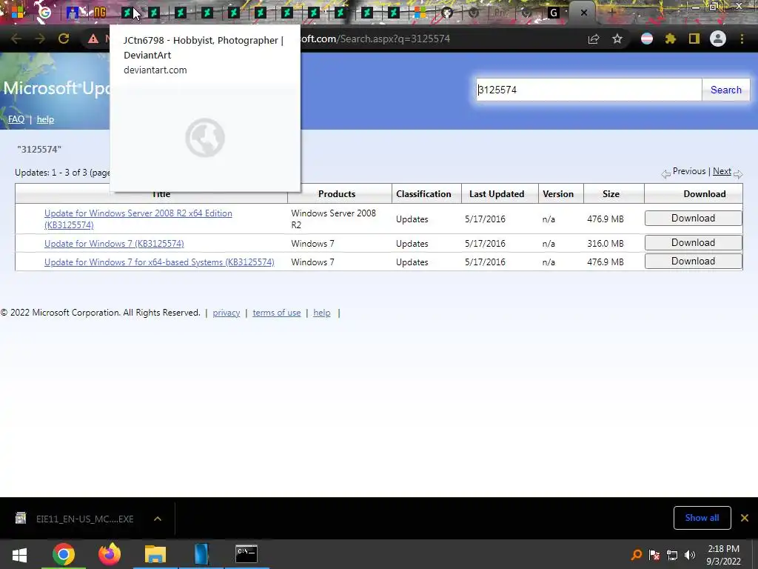Click the browser forward arrow
Viewport: 758px width, 569px height.
pos(40,39)
